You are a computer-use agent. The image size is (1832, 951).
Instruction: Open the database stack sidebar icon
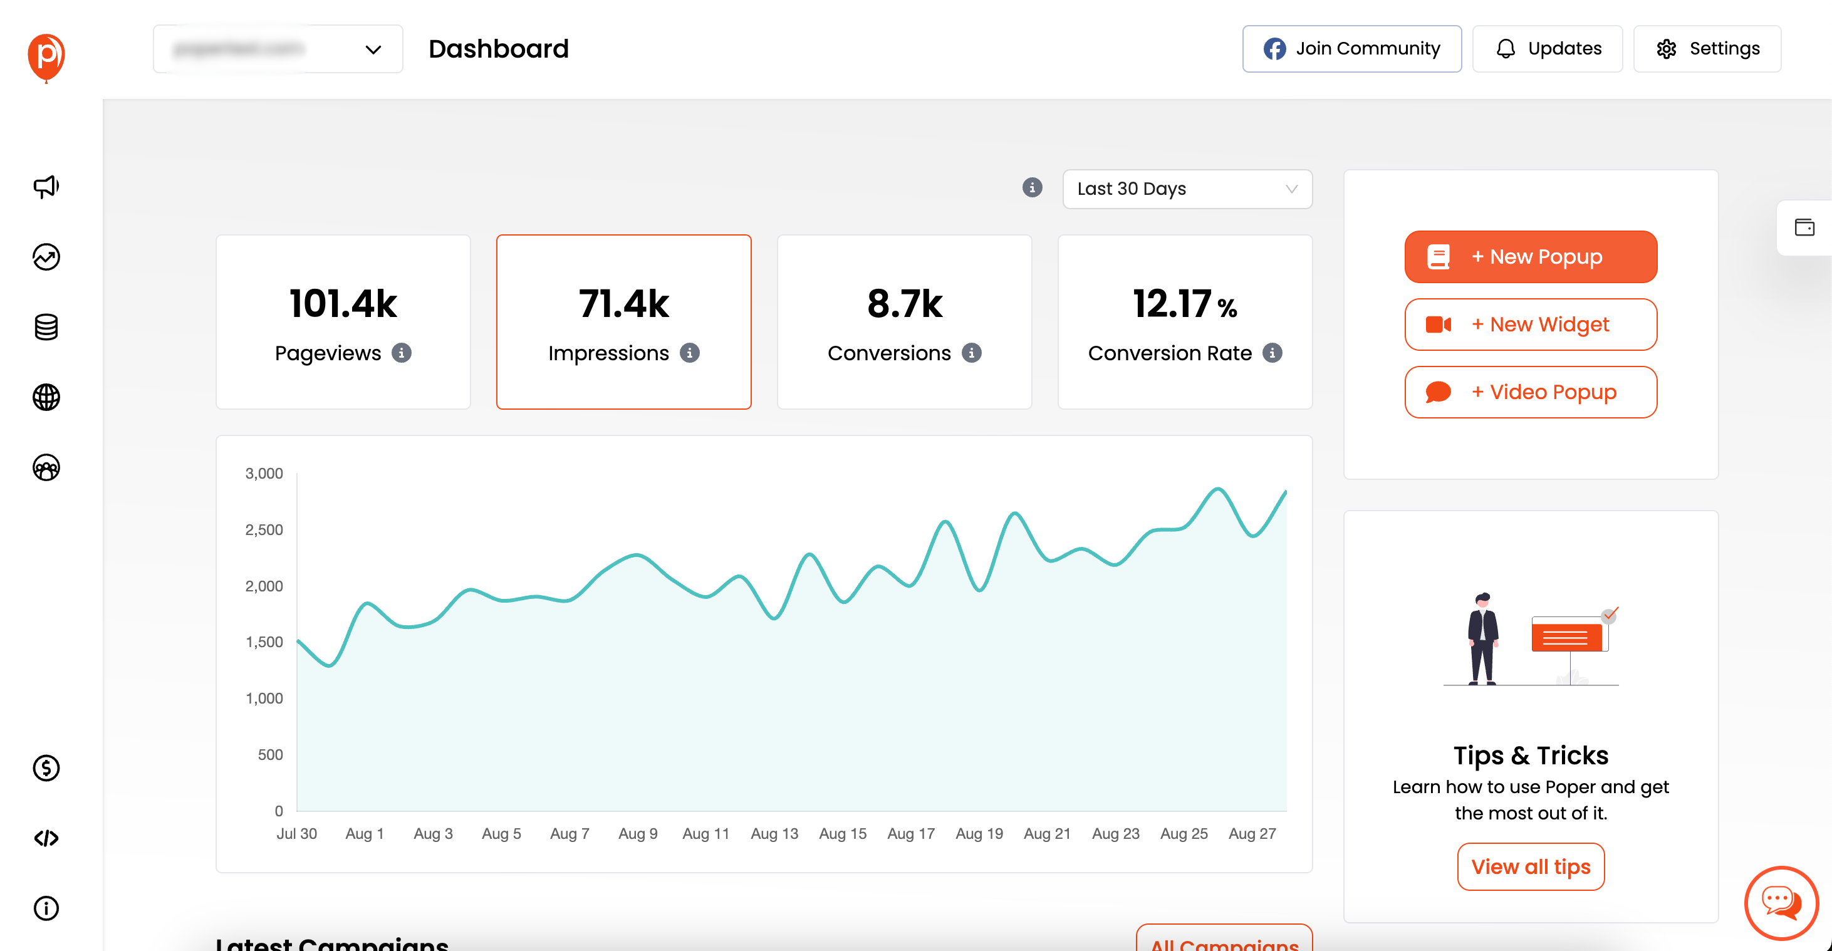click(x=46, y=327)
